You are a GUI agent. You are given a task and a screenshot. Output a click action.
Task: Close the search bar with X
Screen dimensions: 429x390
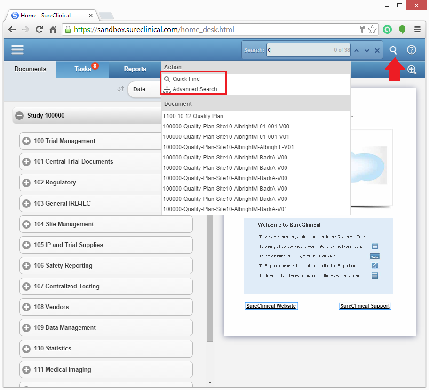(x=377, y=50)
